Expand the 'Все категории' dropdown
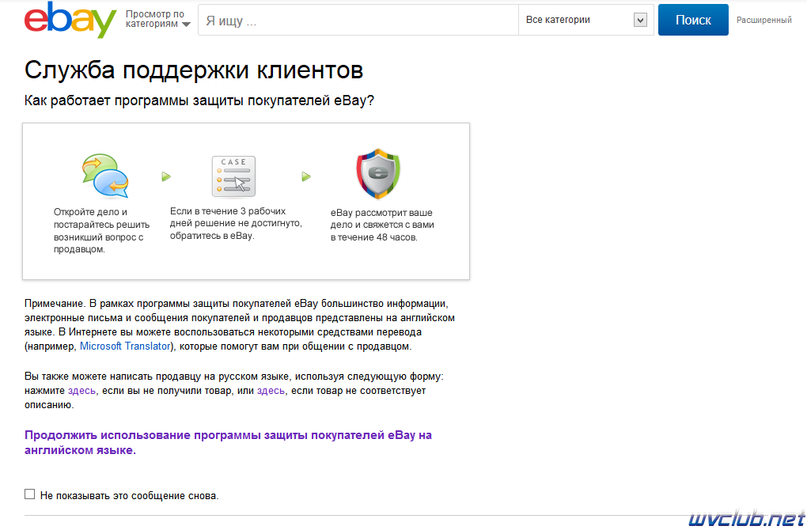 coord(585,20)
